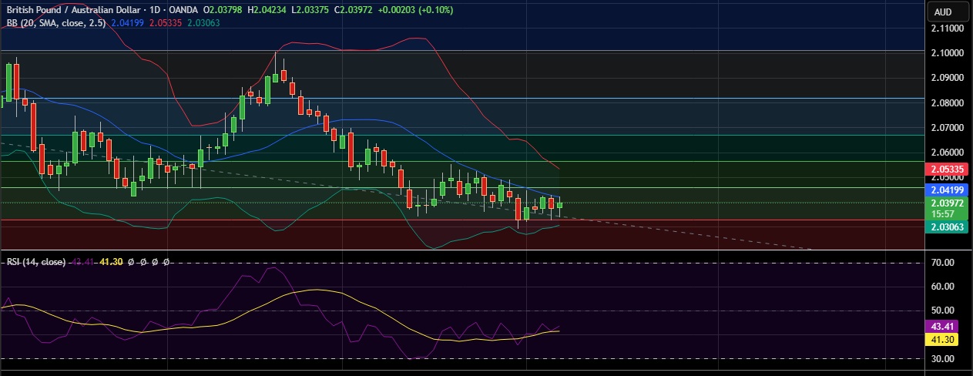
Task: Select the BB (20, SMA, close, 2.5) indicator legend
Action: (x=56, y=23)
